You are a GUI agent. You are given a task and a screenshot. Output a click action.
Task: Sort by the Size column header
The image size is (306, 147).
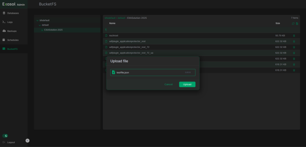[278, 23]
